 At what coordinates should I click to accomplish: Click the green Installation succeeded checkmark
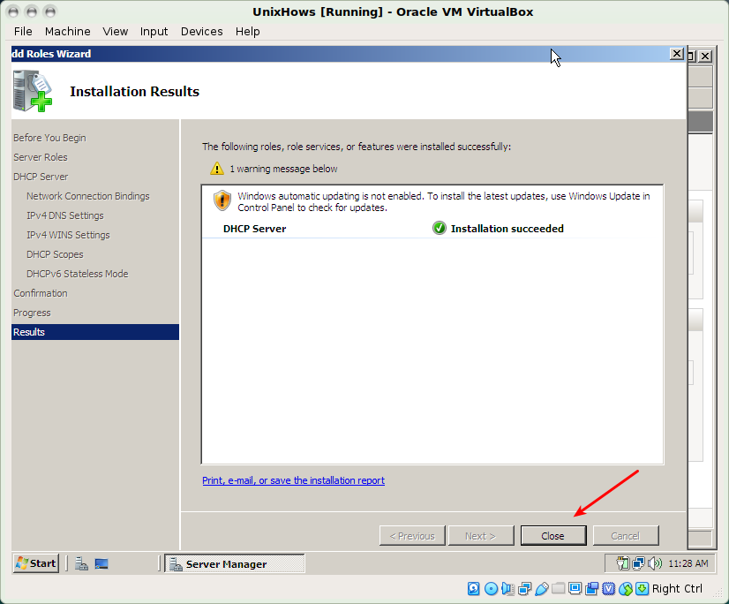pos(440,228)
